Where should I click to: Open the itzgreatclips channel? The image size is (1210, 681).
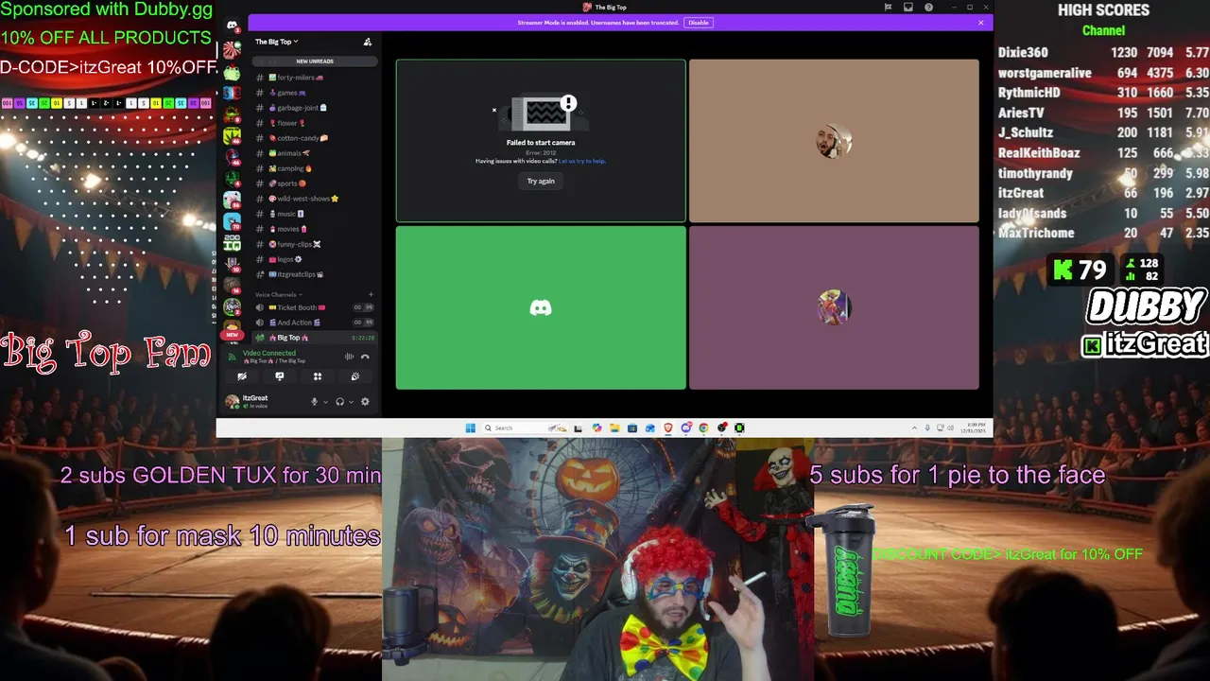point(314,274)
